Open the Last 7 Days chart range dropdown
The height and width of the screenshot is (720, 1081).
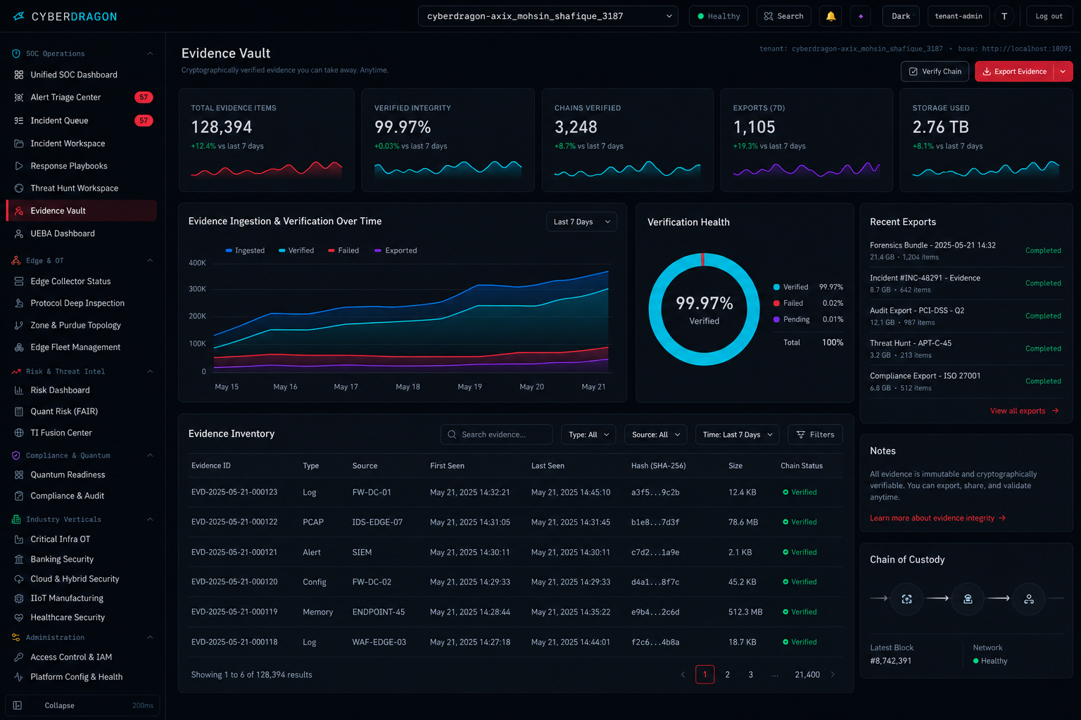582,221
